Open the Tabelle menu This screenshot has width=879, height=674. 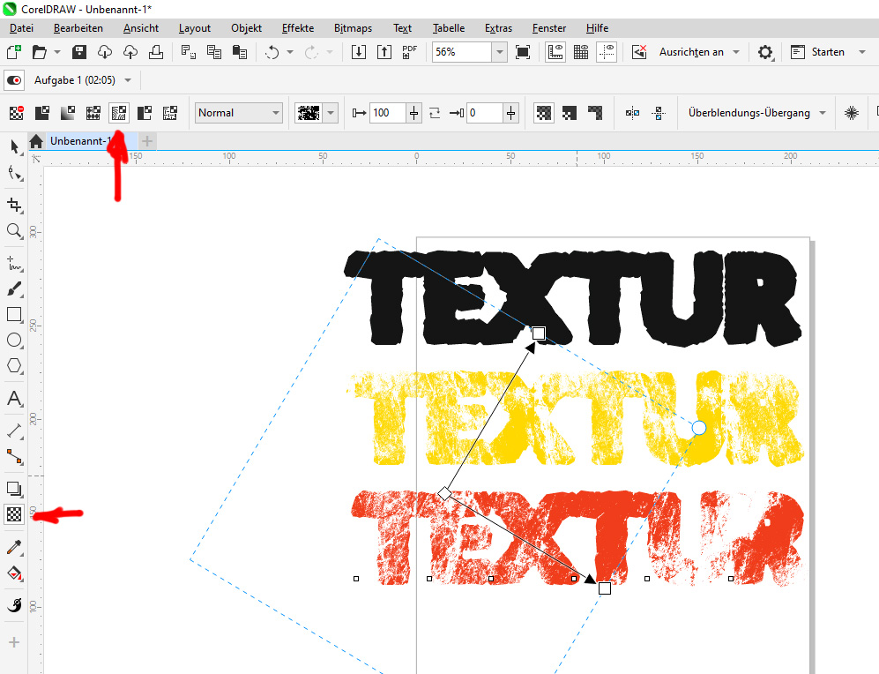point(449,28)
